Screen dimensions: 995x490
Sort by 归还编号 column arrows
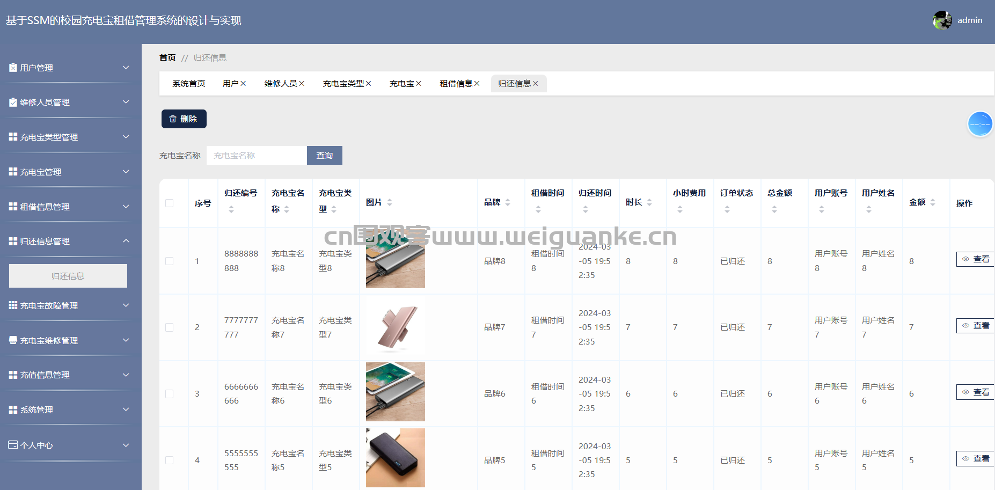click(231, 209)
